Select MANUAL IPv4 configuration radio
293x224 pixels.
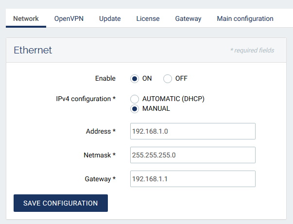click(x=135, y=109)
